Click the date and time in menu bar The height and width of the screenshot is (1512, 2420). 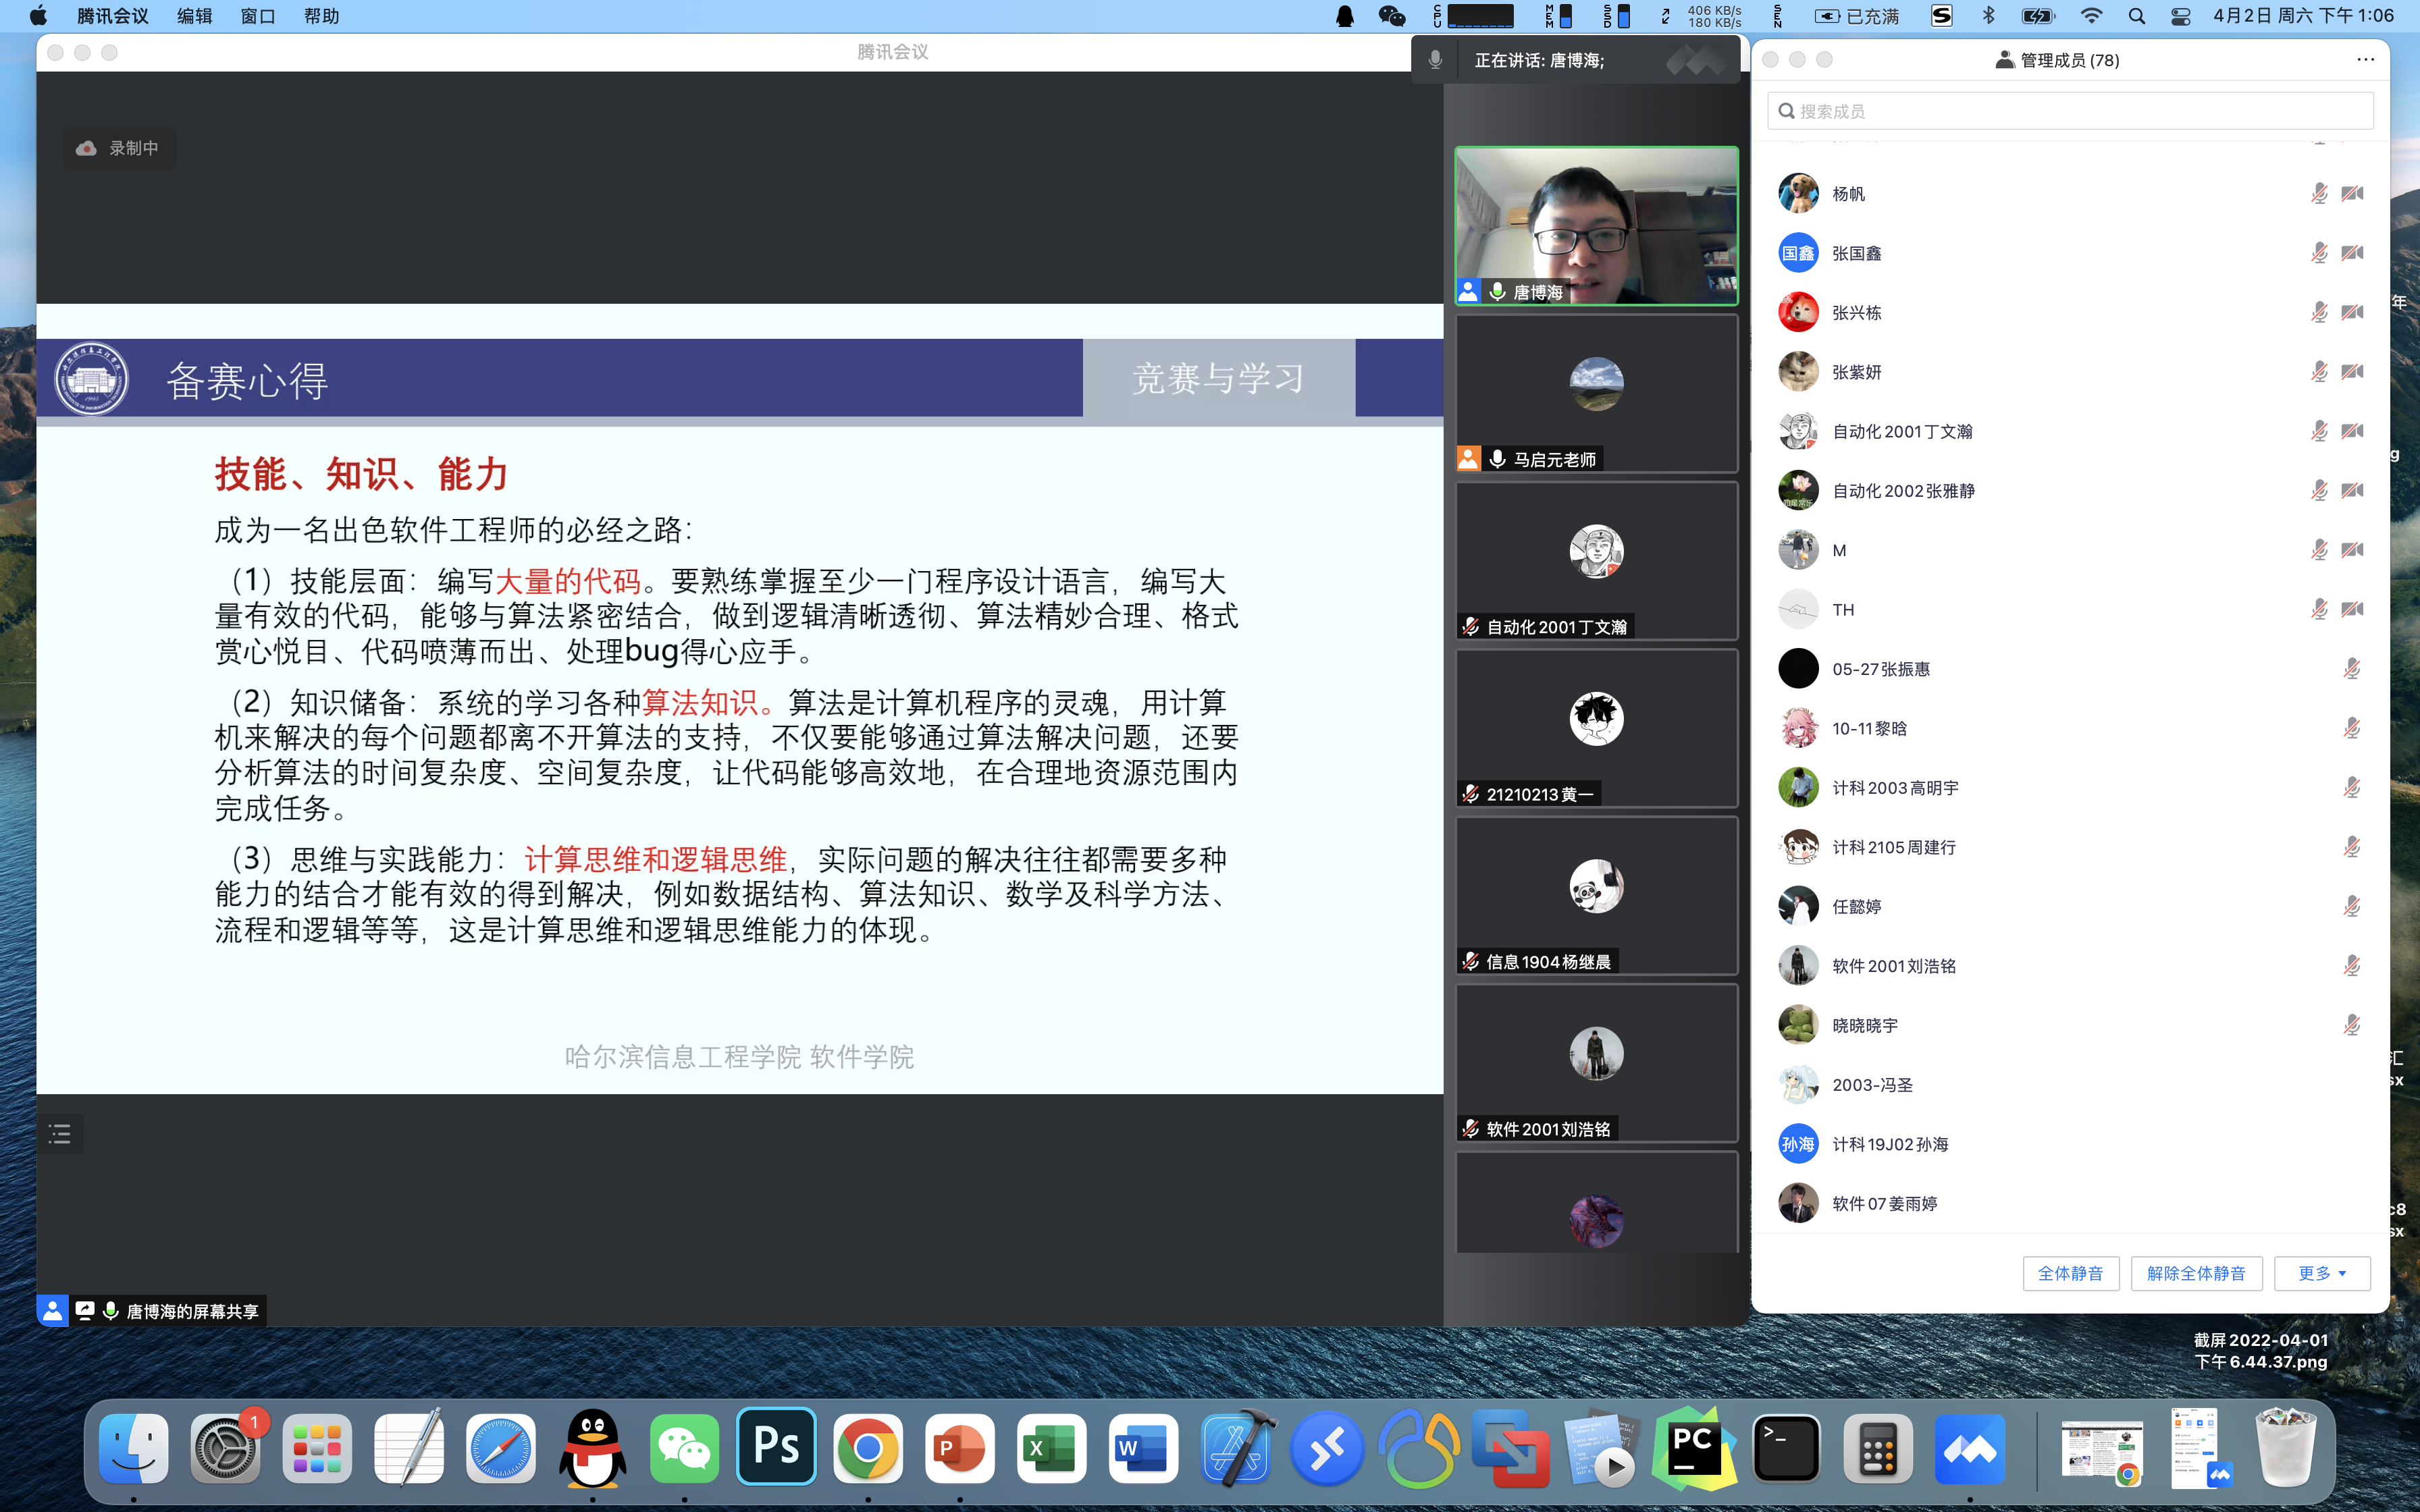[2303, 16]
